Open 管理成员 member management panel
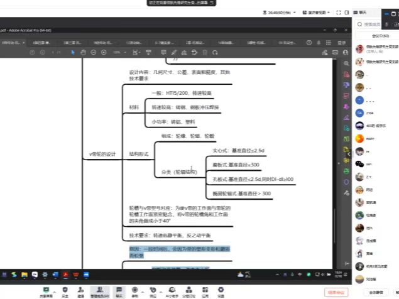This screenshot has width=399, height=299. 100,290
